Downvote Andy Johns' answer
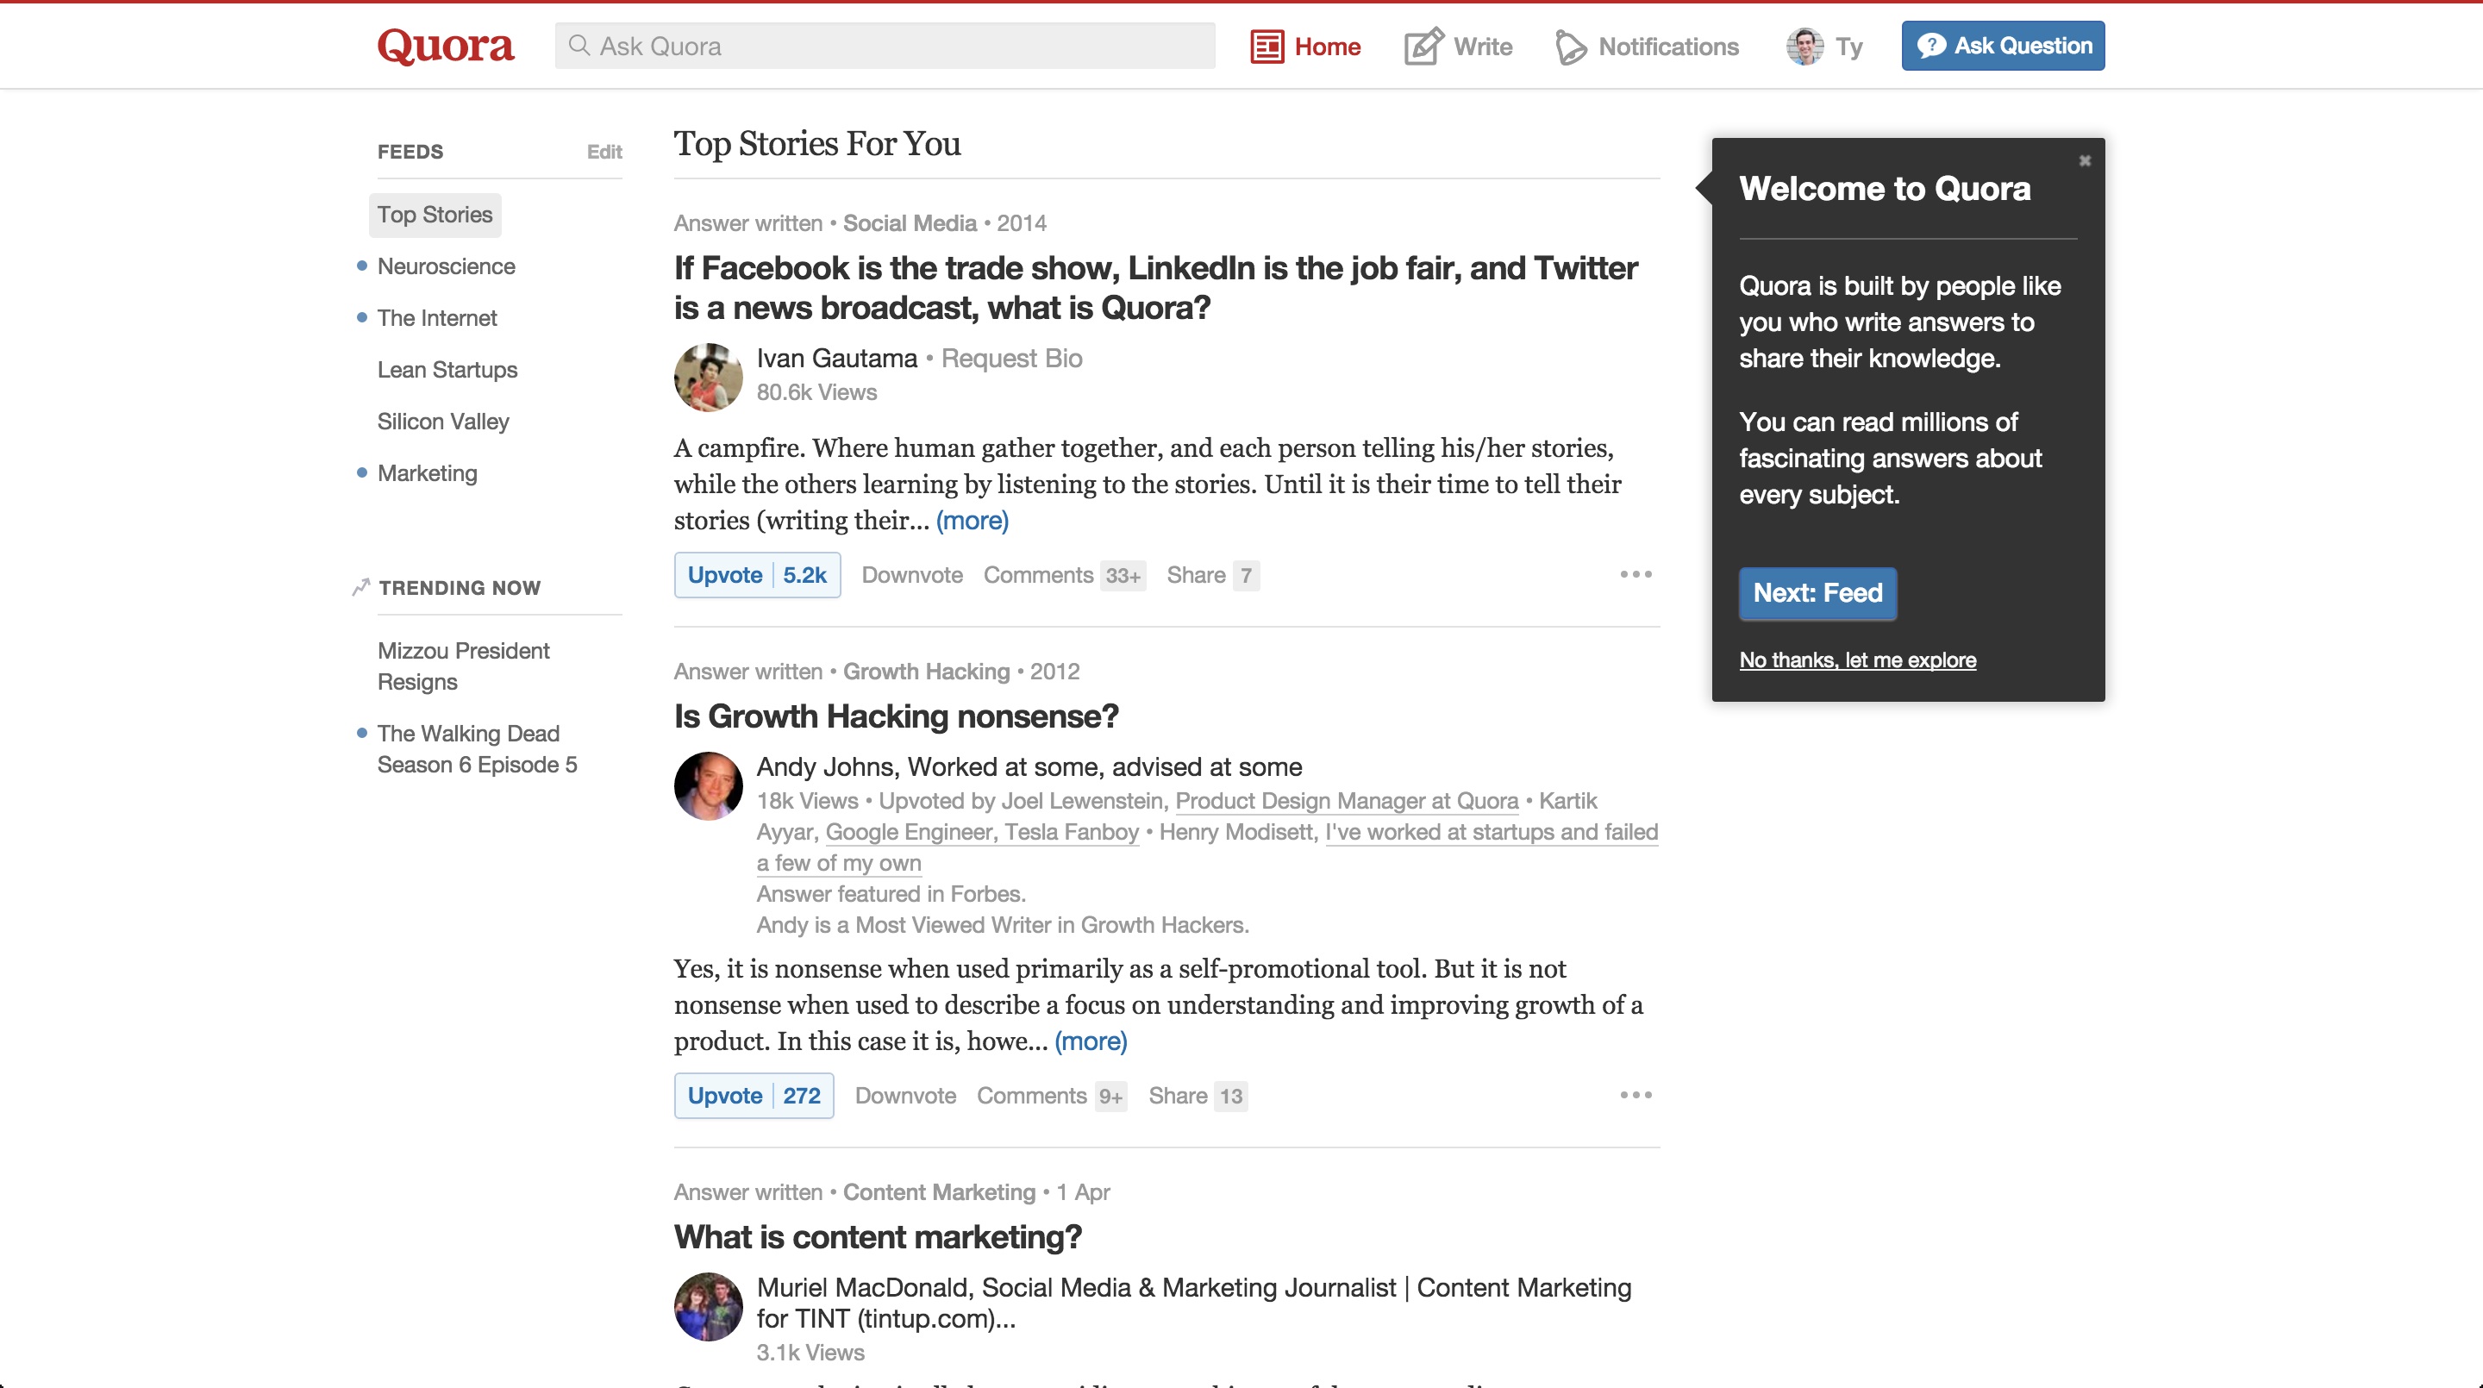The image size is (2483, 1388). click(x=905, y=1096)
